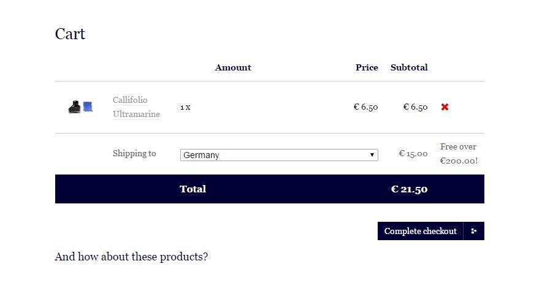Click the Ultramarine product name link
This screenshot has width=542, height=299.
pyautogui.click(x=136, y=114)
